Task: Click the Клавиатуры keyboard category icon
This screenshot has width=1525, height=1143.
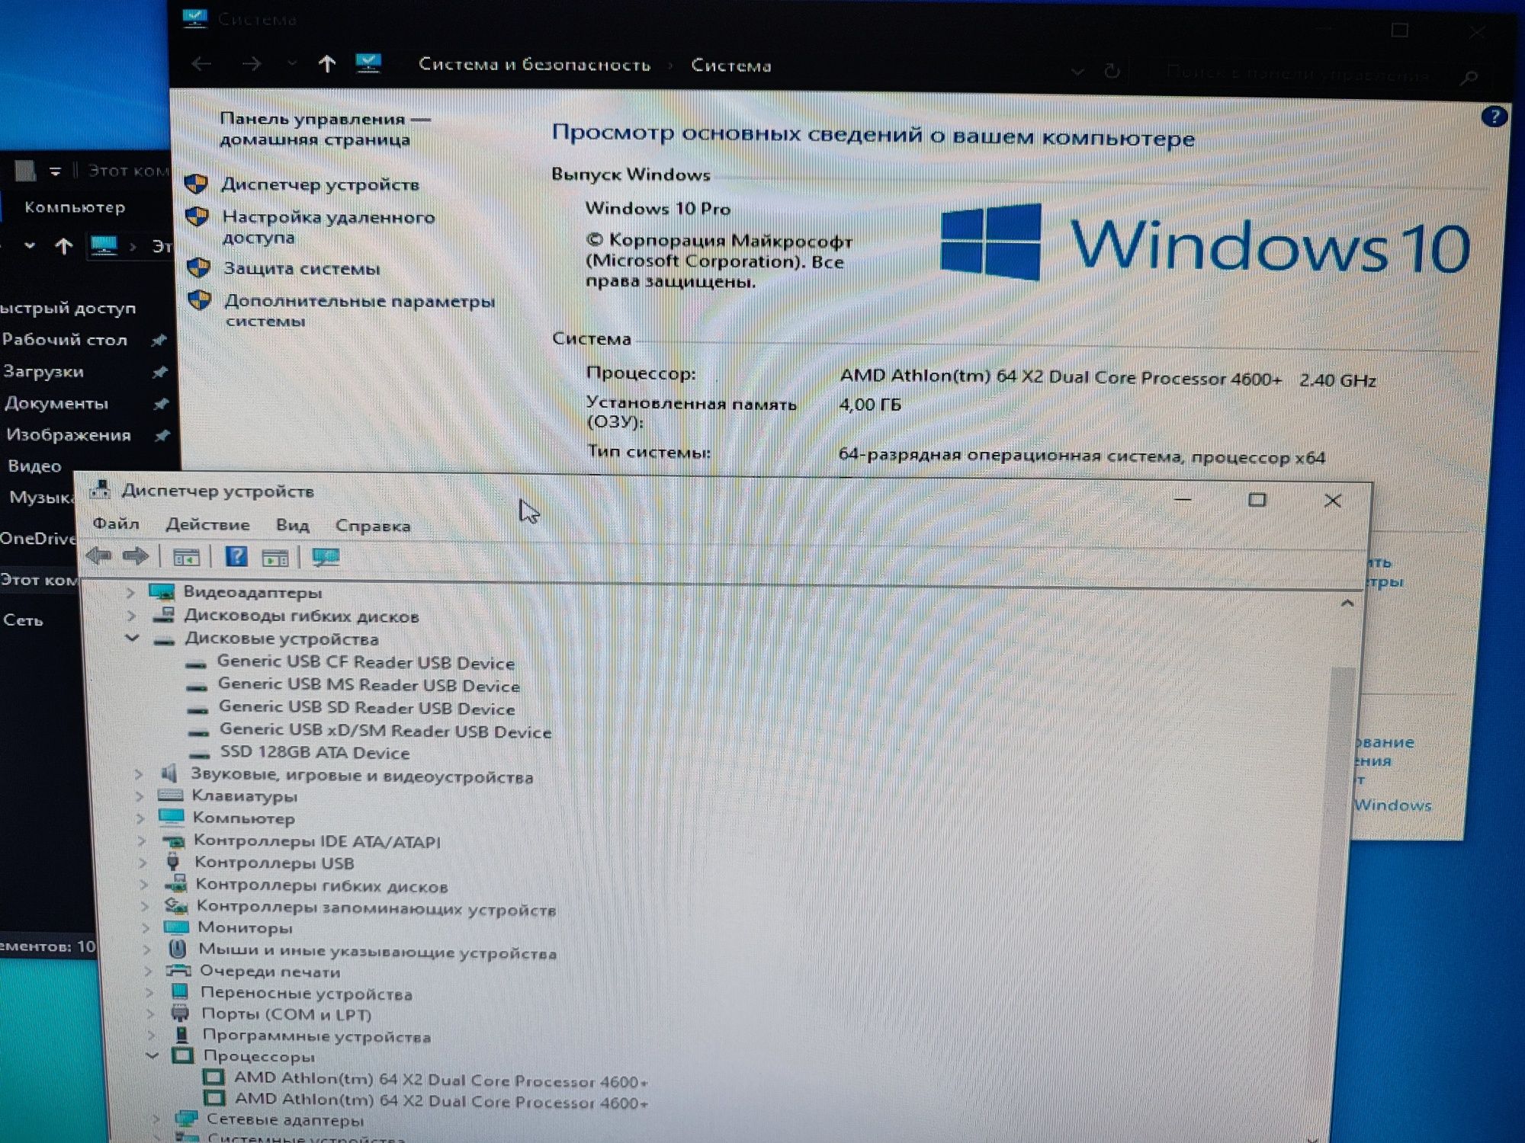Action: pos(170,796)
